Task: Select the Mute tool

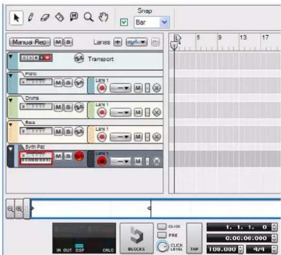Action: coord(74,17)
